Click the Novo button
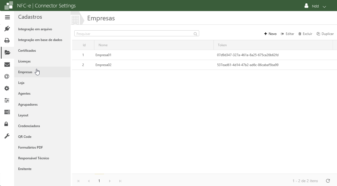Viewport: 337px width, 186px height. pos(270,34)
